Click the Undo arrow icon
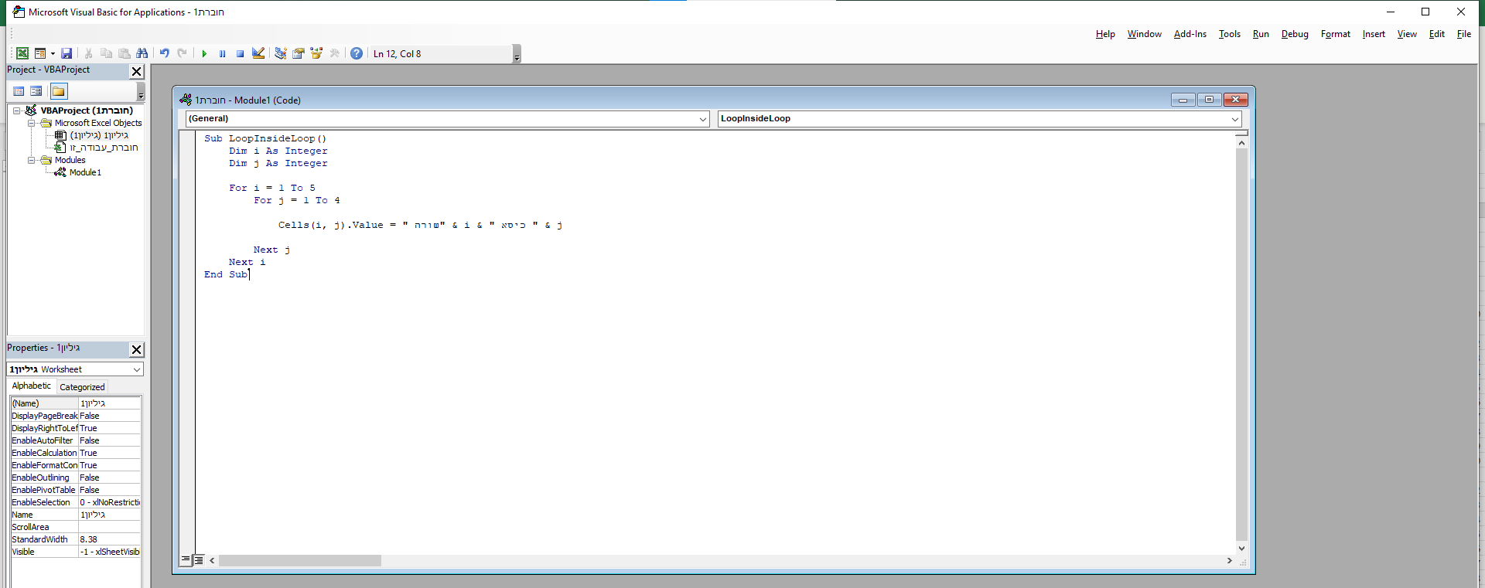1485x588 pixels. point(164,53)
